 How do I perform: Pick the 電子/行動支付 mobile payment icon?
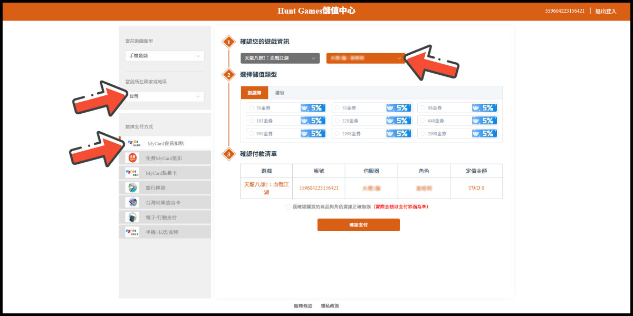[132, 217]
